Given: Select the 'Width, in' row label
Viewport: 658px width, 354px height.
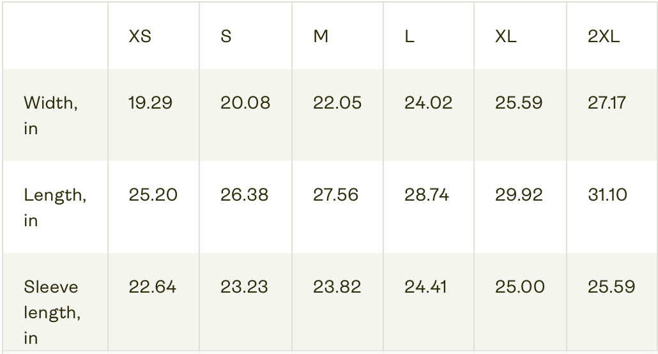Looking at the screenshot, I should (x=50, y=116).
